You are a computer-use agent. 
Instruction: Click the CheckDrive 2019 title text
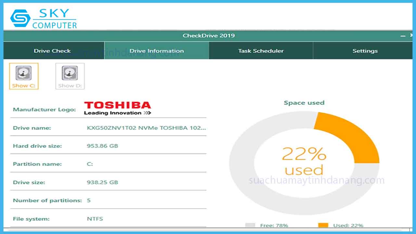[x=209, y=36]
